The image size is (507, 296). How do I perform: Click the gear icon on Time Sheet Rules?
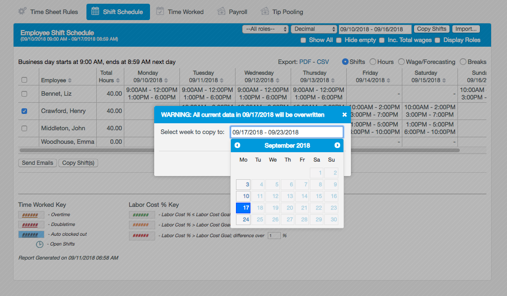click(x=22, y=12)
